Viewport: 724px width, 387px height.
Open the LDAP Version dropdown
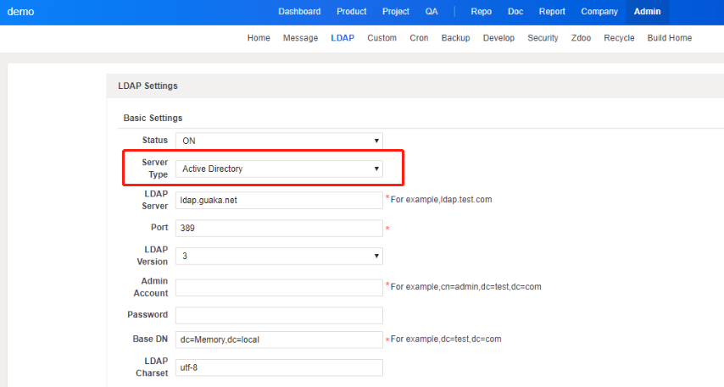[x=279, y=256]
